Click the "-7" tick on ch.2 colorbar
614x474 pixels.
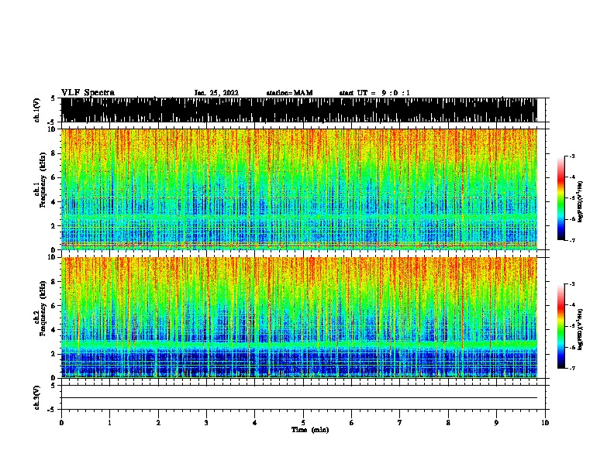(x=571, y=368)
